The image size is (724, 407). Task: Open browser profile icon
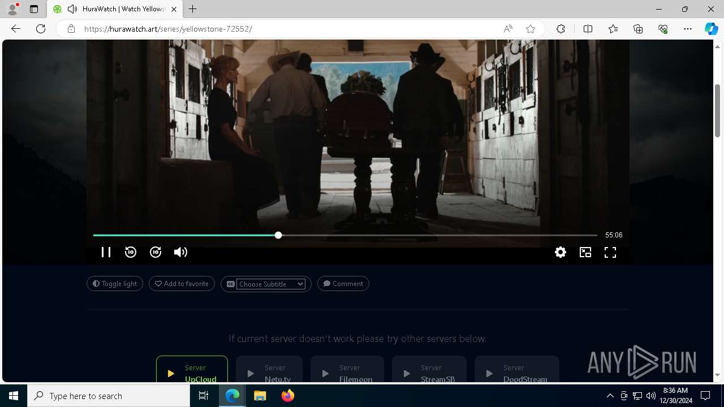point(12,9)
